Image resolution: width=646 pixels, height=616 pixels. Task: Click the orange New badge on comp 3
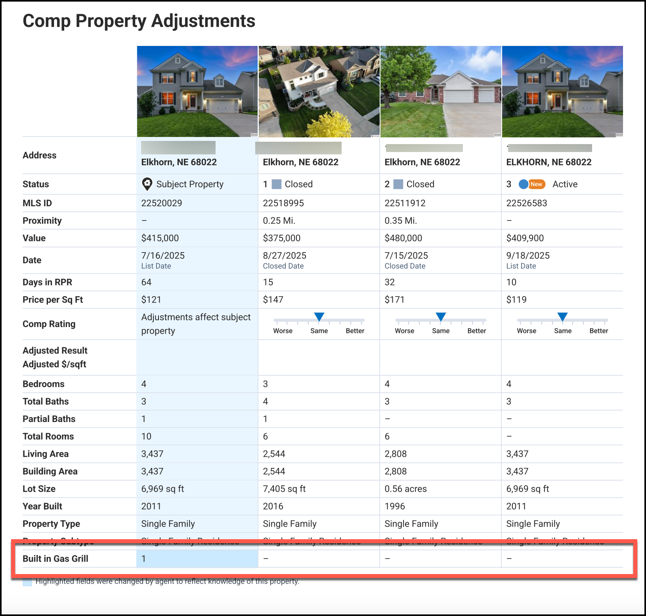pyautogui.click(x=537, y=184)
